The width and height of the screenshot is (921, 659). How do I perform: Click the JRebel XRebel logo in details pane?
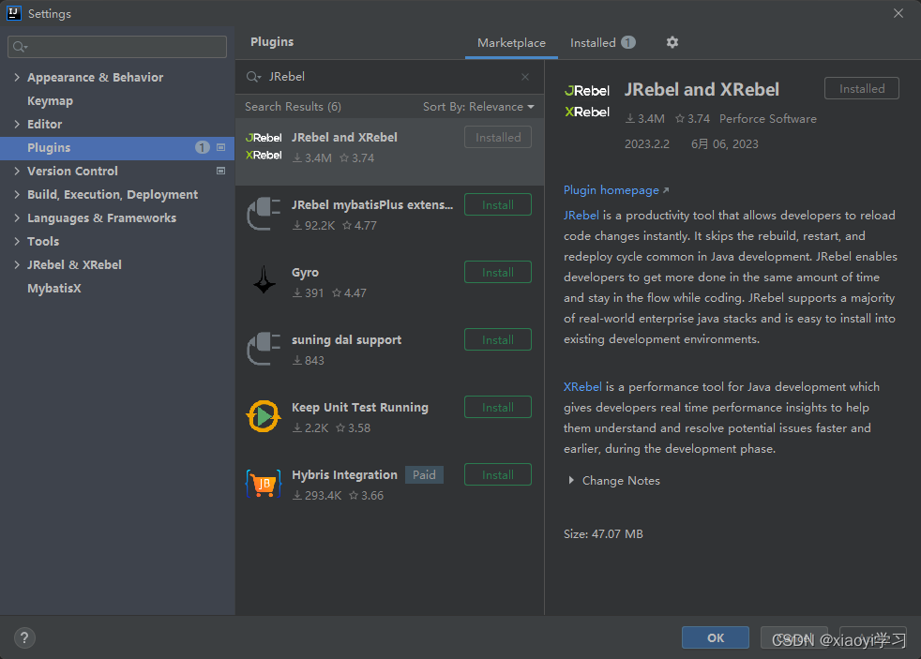[x=587, y=101]
